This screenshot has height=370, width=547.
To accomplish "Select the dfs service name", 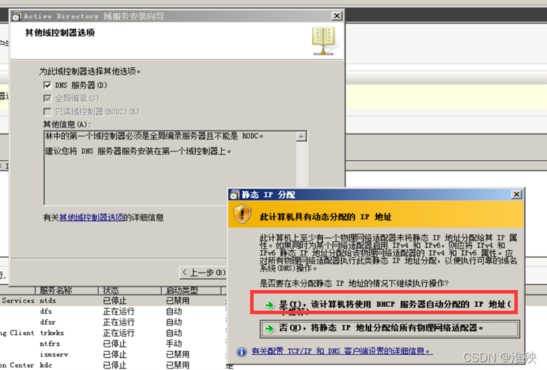I will click(45, 311).
